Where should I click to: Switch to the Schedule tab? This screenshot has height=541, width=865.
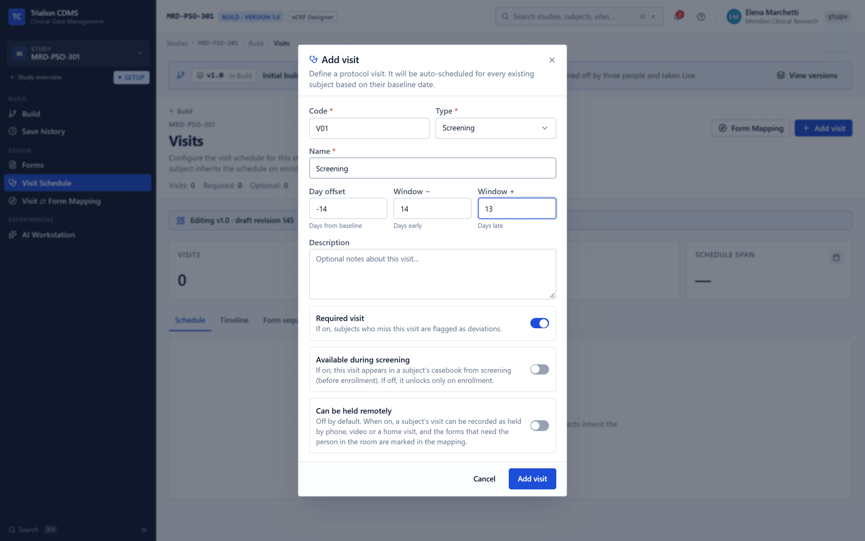(190, 320)
